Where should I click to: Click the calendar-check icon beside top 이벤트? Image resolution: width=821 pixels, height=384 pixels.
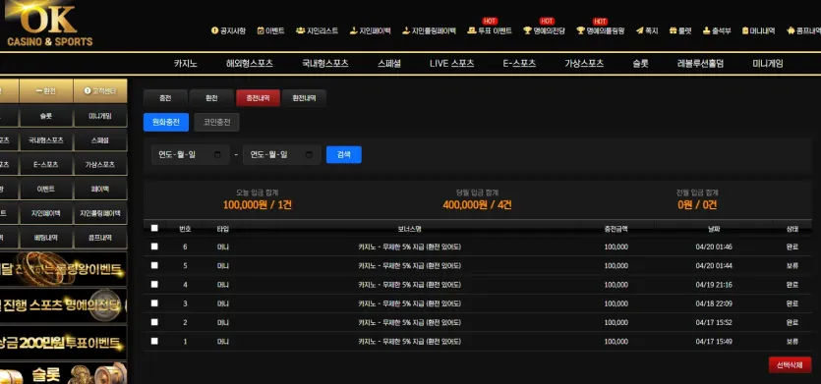(x=261, y=30)
